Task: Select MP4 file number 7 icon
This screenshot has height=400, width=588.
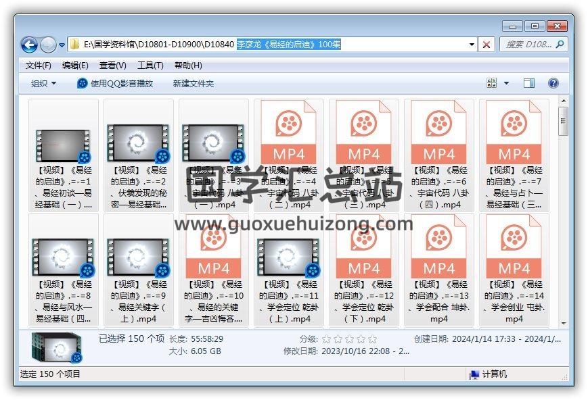Action: (514, 132)
